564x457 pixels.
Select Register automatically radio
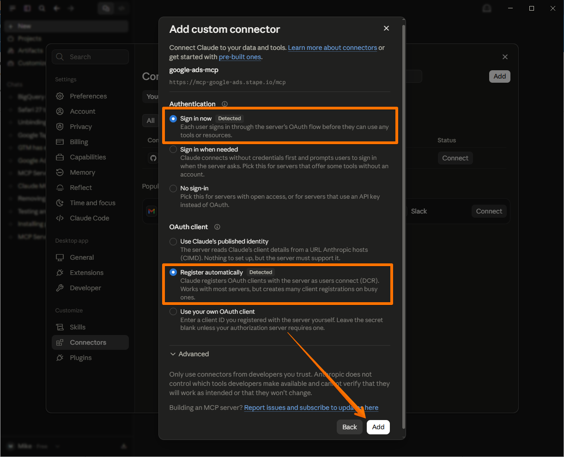tap(173, 272)
